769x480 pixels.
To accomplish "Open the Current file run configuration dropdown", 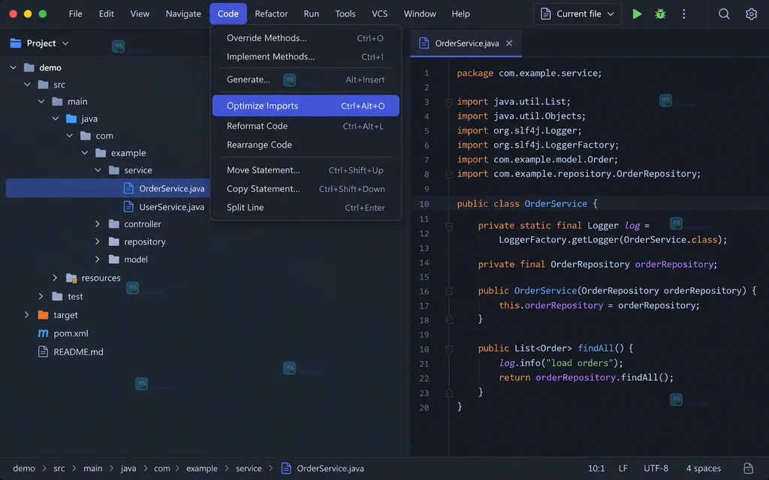I will (x=578, y=13).
